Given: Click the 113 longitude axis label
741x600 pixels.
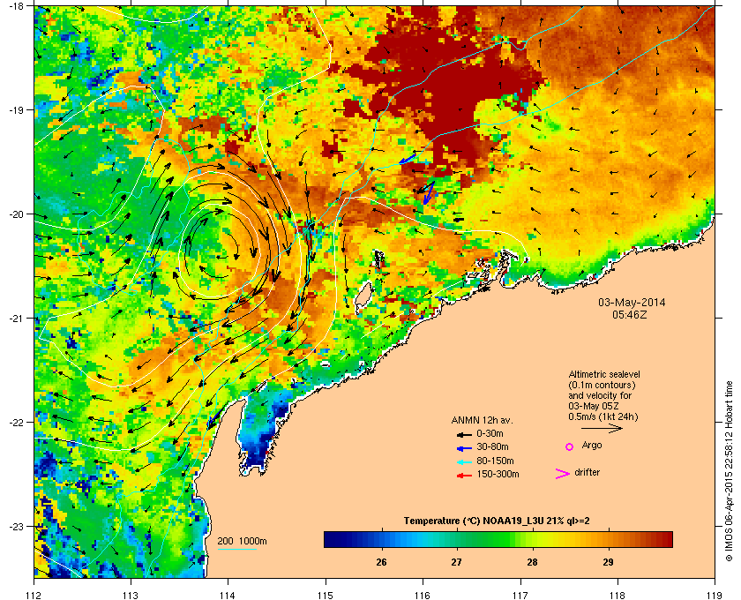Looking at the screenshot, I should click(x=131, y=595).
